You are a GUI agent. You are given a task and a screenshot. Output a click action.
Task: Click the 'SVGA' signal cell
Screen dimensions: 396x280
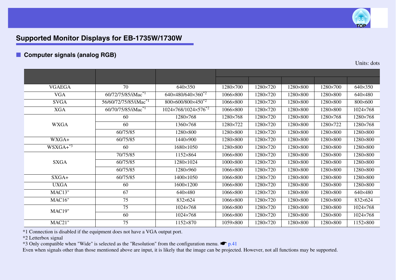pyautogui.click(x=60, y=102)
